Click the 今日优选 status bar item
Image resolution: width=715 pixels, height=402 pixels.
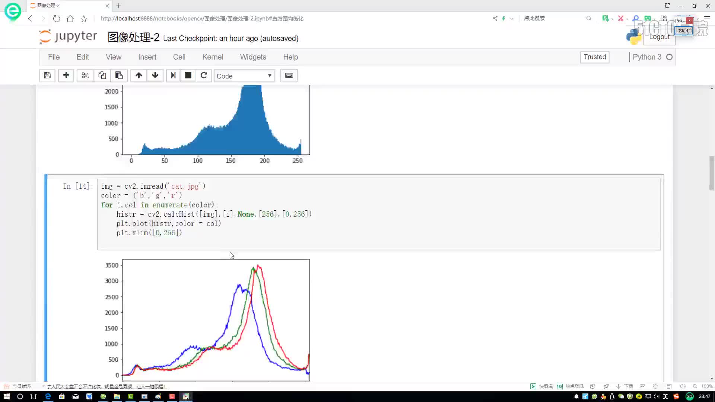[x=18, y=386]
